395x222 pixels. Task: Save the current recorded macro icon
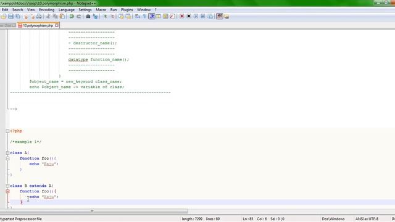(x=210, y=17)
